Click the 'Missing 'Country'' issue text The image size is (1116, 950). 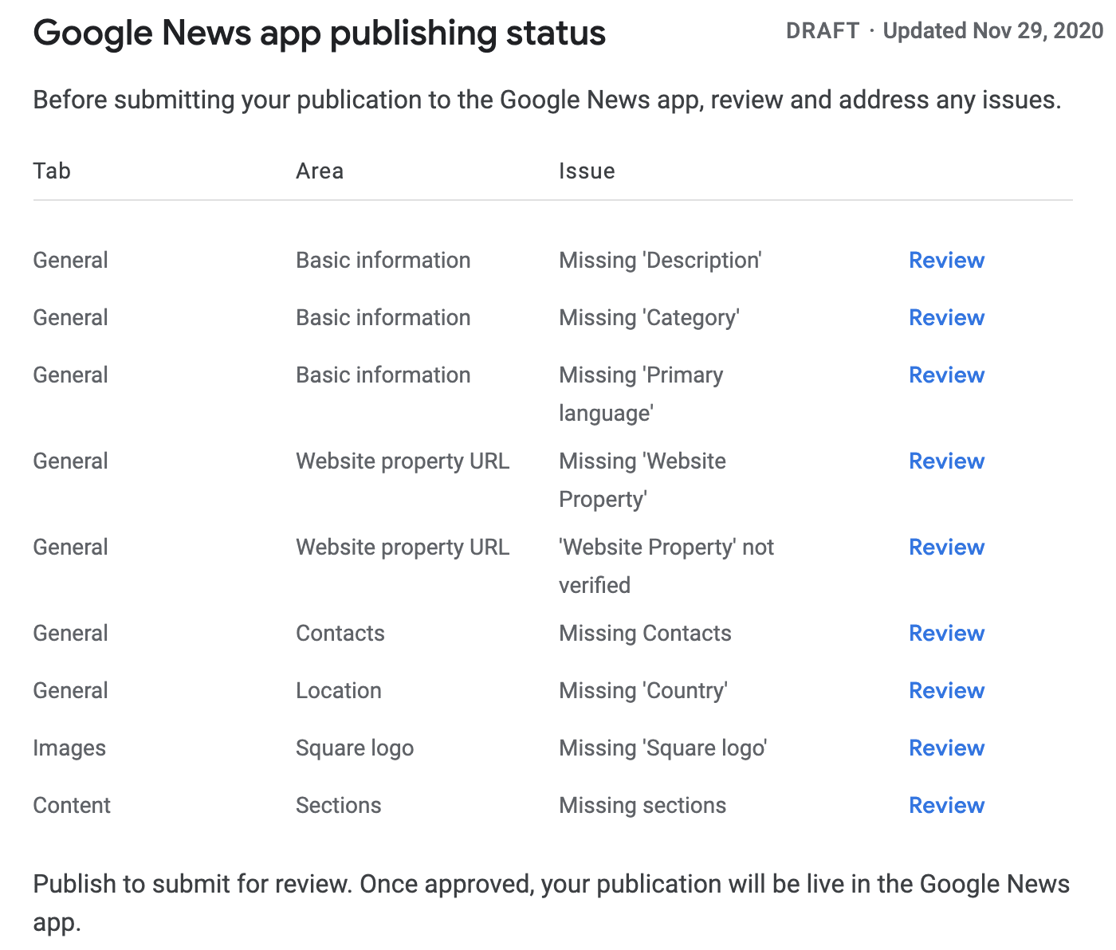(x=643, y=691)
